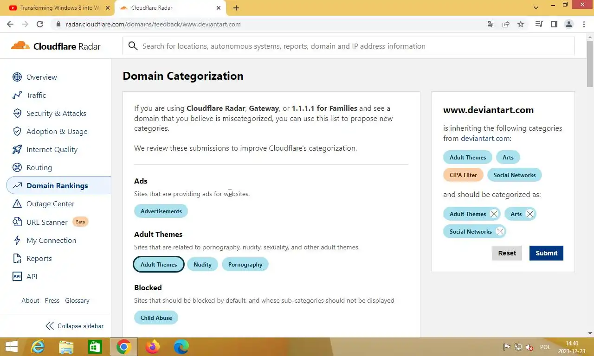Viewport: 594px width, 356px height.
Task: Open the deviantart.com link
Action: click(x=485, y=138)
